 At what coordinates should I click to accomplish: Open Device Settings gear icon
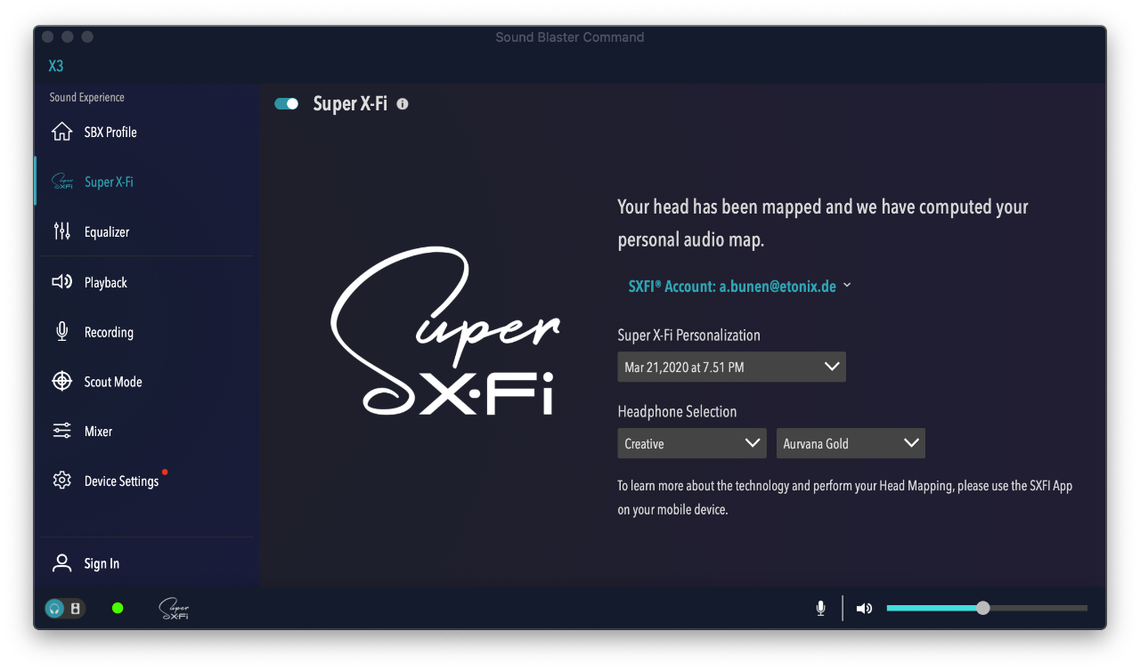pyautogui.click(x=61, y=481)
